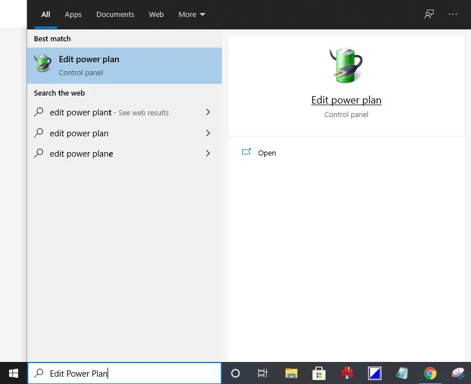The width and height of the screenshot is (471, 384).
Task: Click the Cortana circle on the taskbar
Action: pos(235,373)
